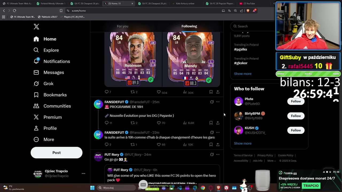Image resolution: width=342 pixels, height=192 pixels.
Task: Open Notifications with 3 unread
Action: [x=52, y=61]
